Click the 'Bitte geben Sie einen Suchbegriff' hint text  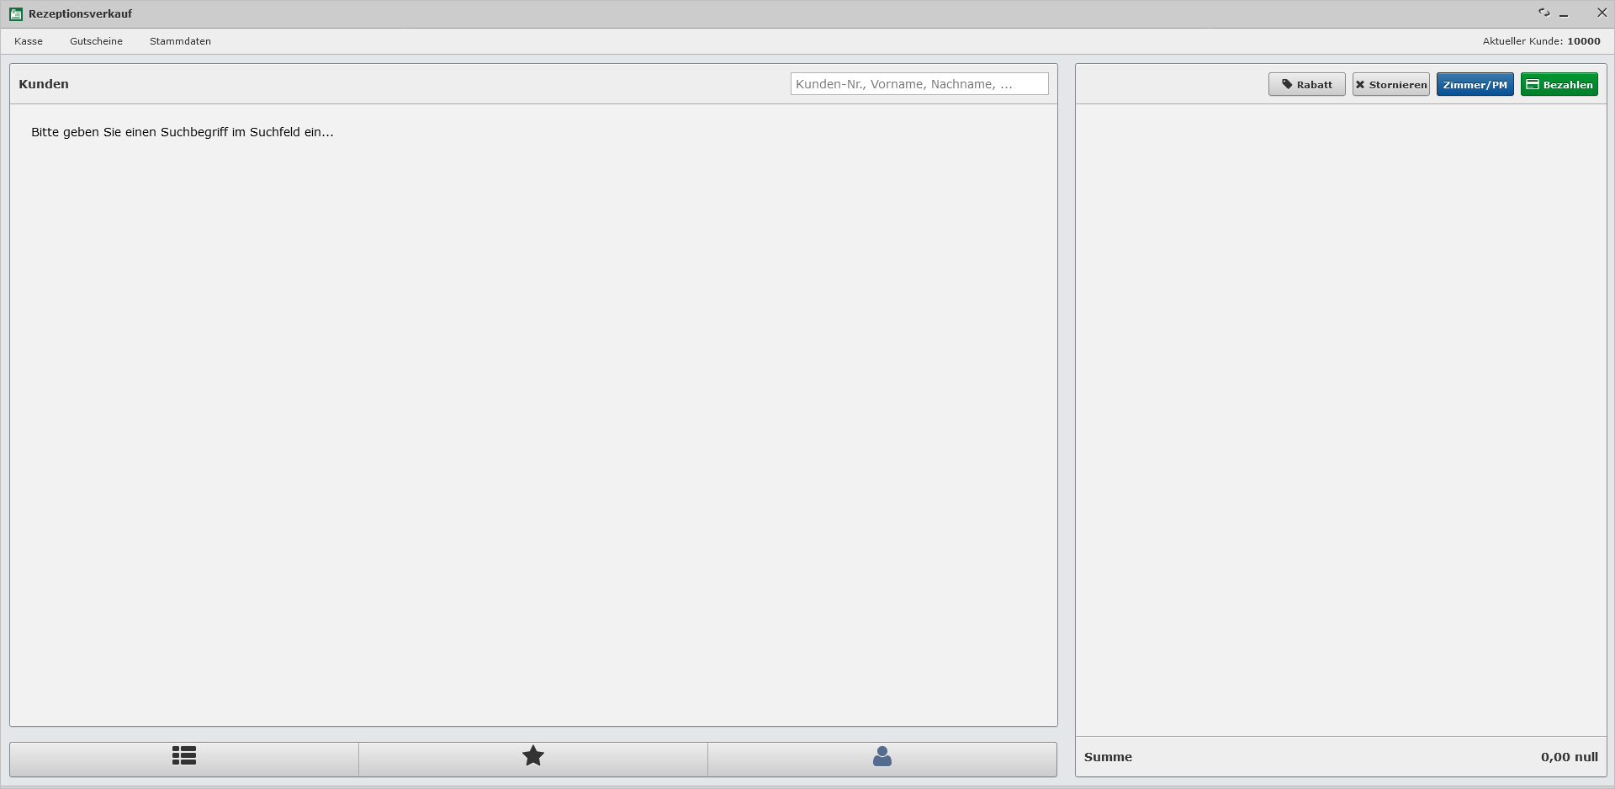click(x=183, y=132)
